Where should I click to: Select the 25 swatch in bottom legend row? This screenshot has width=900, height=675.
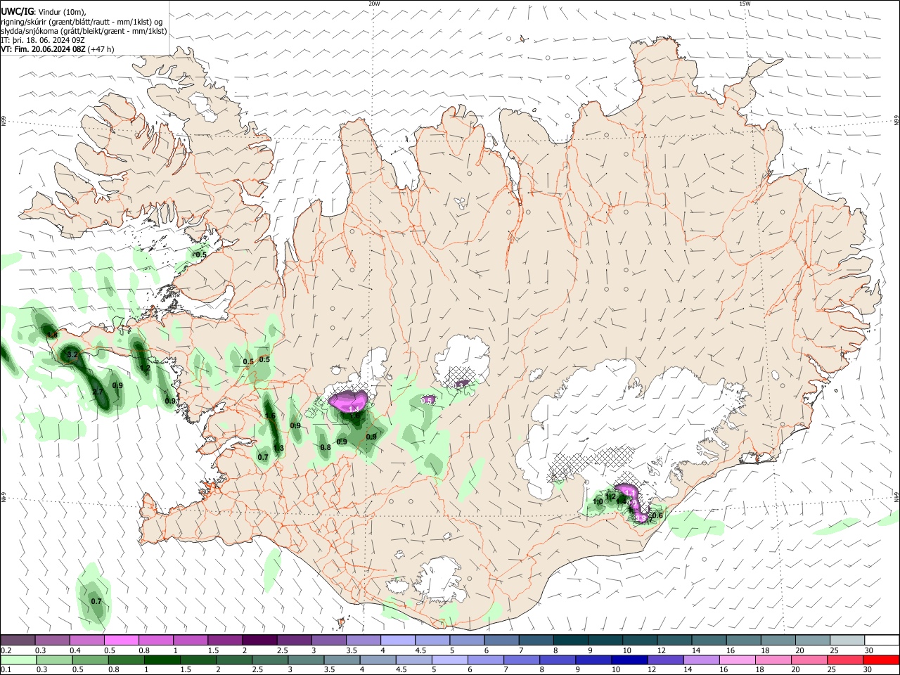[846, 660]
